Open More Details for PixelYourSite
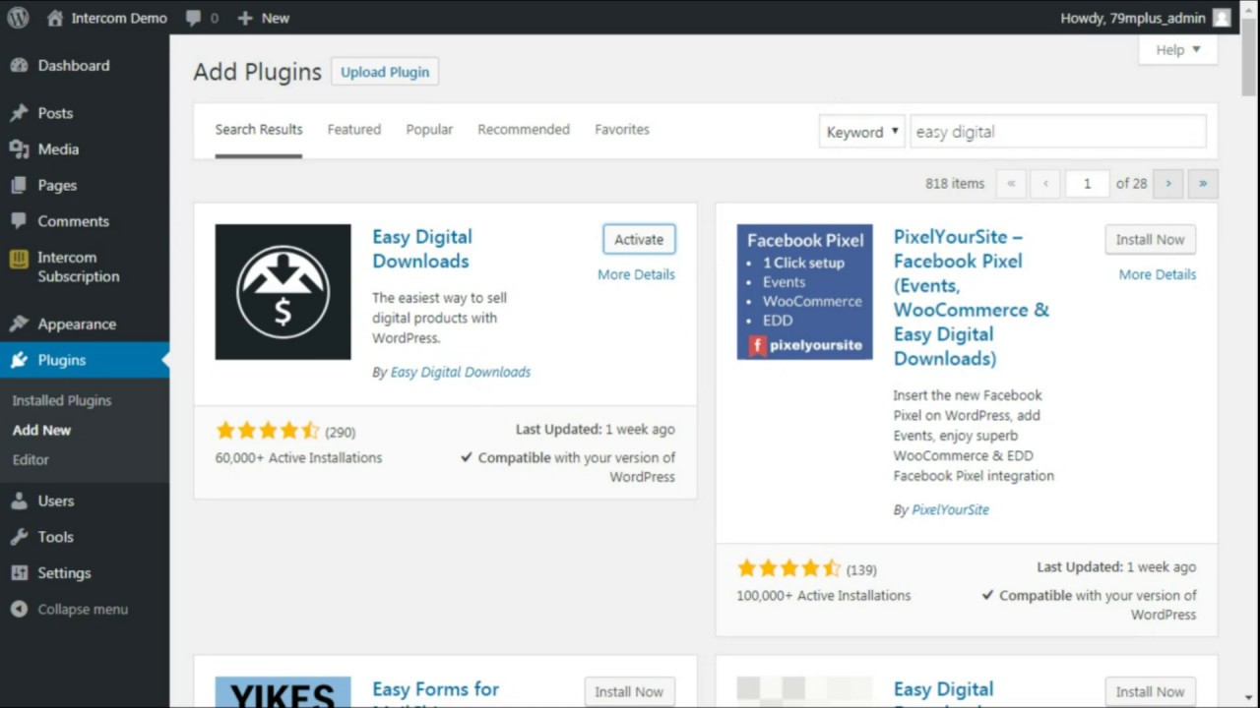 click(x=1158, y=274)
